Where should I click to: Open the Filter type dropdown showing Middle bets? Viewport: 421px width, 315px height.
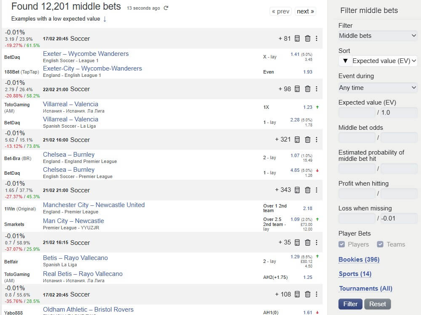(378, 36)
